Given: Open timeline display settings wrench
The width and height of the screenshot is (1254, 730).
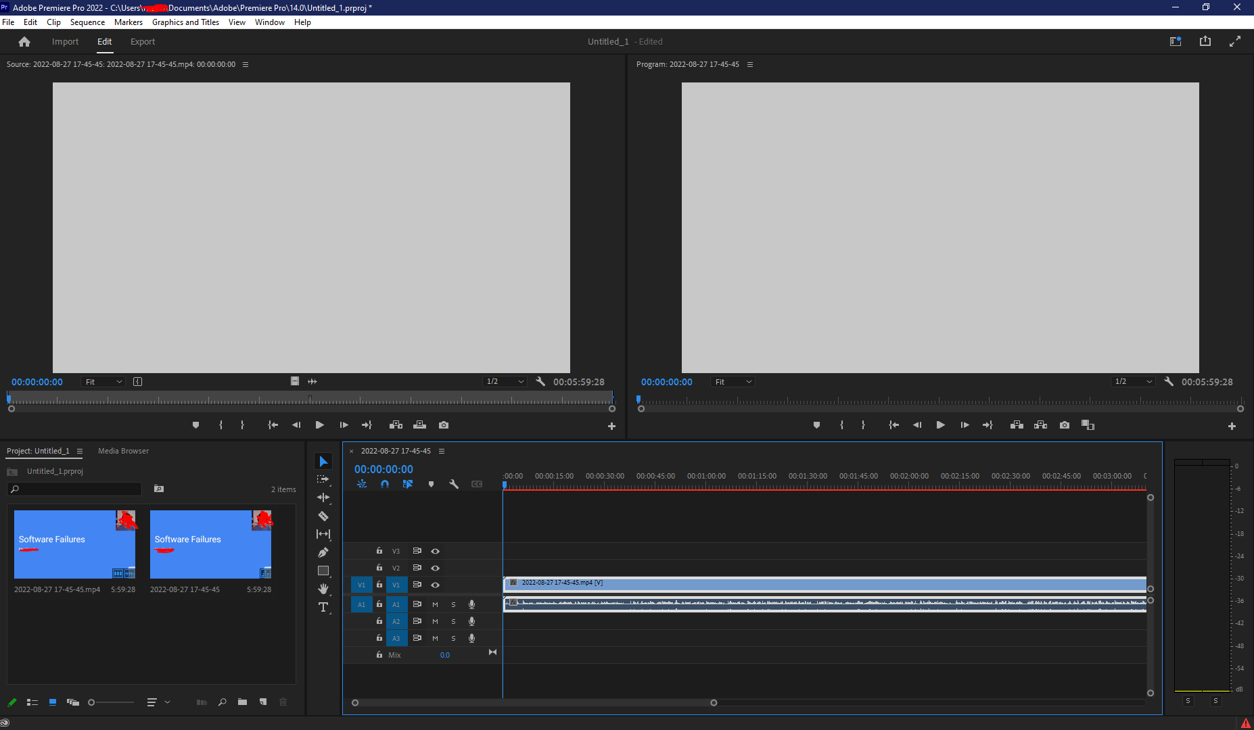Looking at the screenshot, I should 454,484.
